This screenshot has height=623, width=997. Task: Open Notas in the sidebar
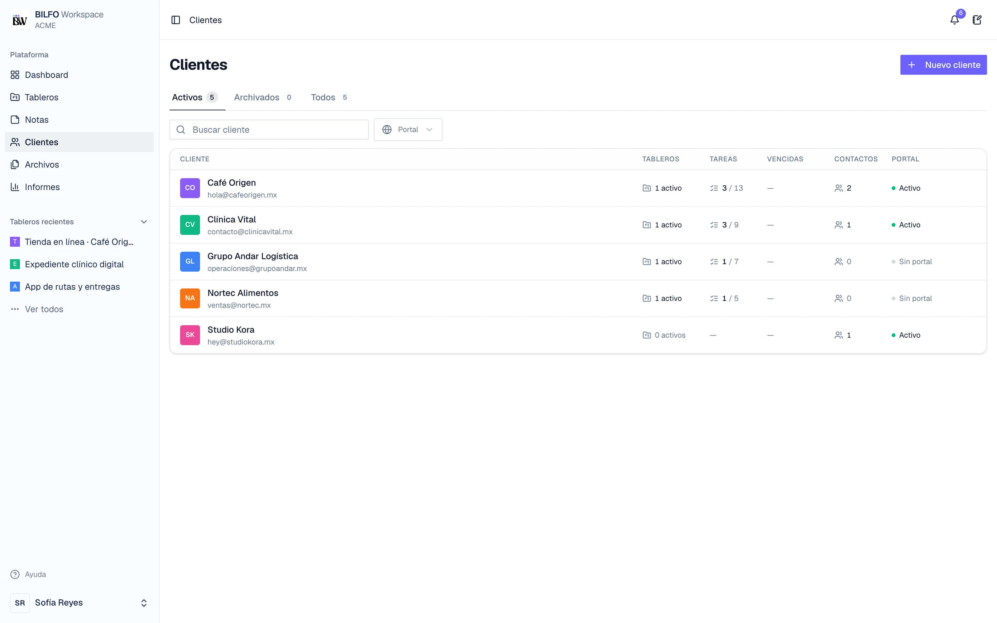[79, 120]
